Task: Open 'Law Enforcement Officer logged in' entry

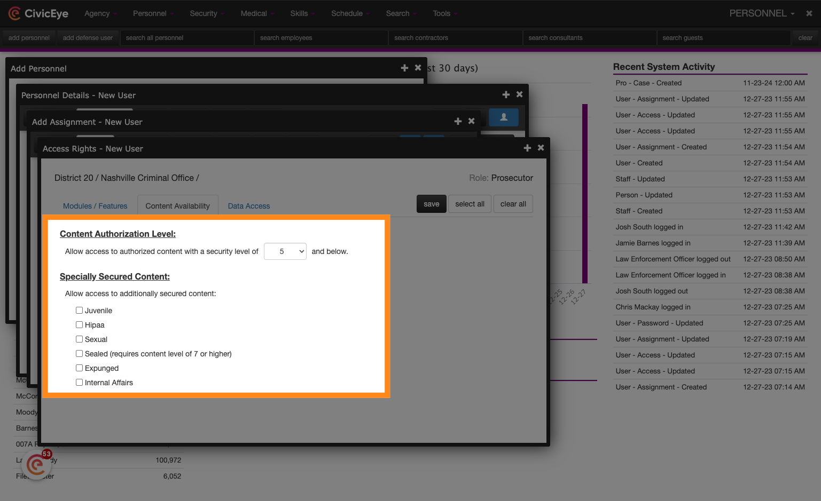Action: (x=710, y=275)
